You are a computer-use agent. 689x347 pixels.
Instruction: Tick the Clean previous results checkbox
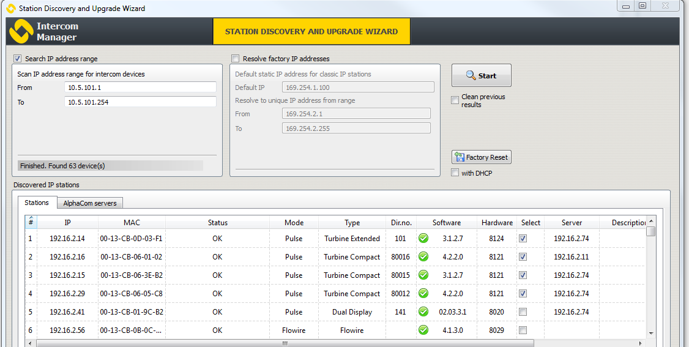coord(455,100)
